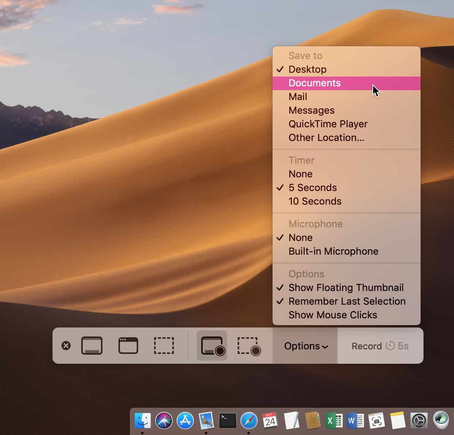Open the yellow Notes icon in Dock

(397, 420)
